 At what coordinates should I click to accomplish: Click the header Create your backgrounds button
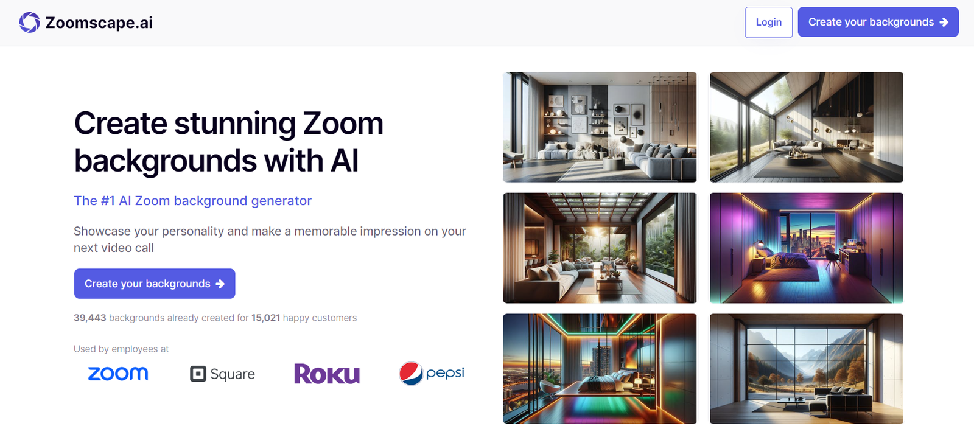(877, 23)
